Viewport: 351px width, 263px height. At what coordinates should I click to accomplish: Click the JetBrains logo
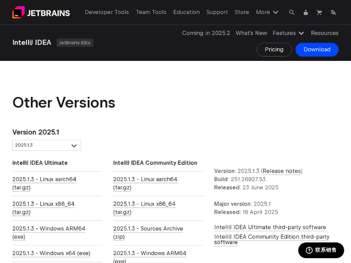click(41, 12)
